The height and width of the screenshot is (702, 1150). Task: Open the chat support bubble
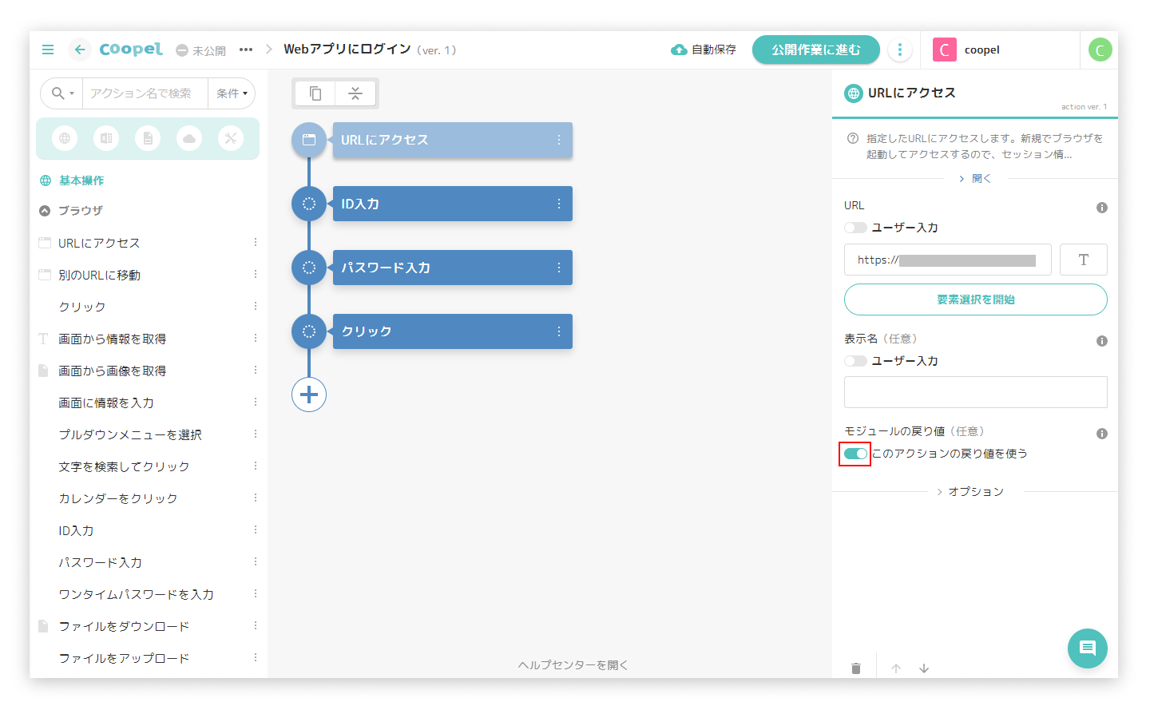click(1087, 648)
